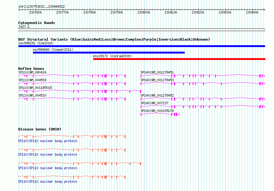Click the 230800k ruler tick label
The height and width of the screenshot is (191, 274).
[144, 12]
